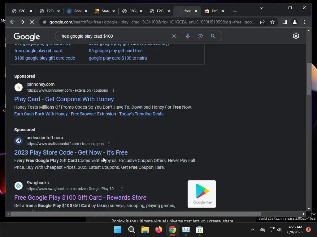
Task: Open the Windows Start menu
Action: (118, 230)
